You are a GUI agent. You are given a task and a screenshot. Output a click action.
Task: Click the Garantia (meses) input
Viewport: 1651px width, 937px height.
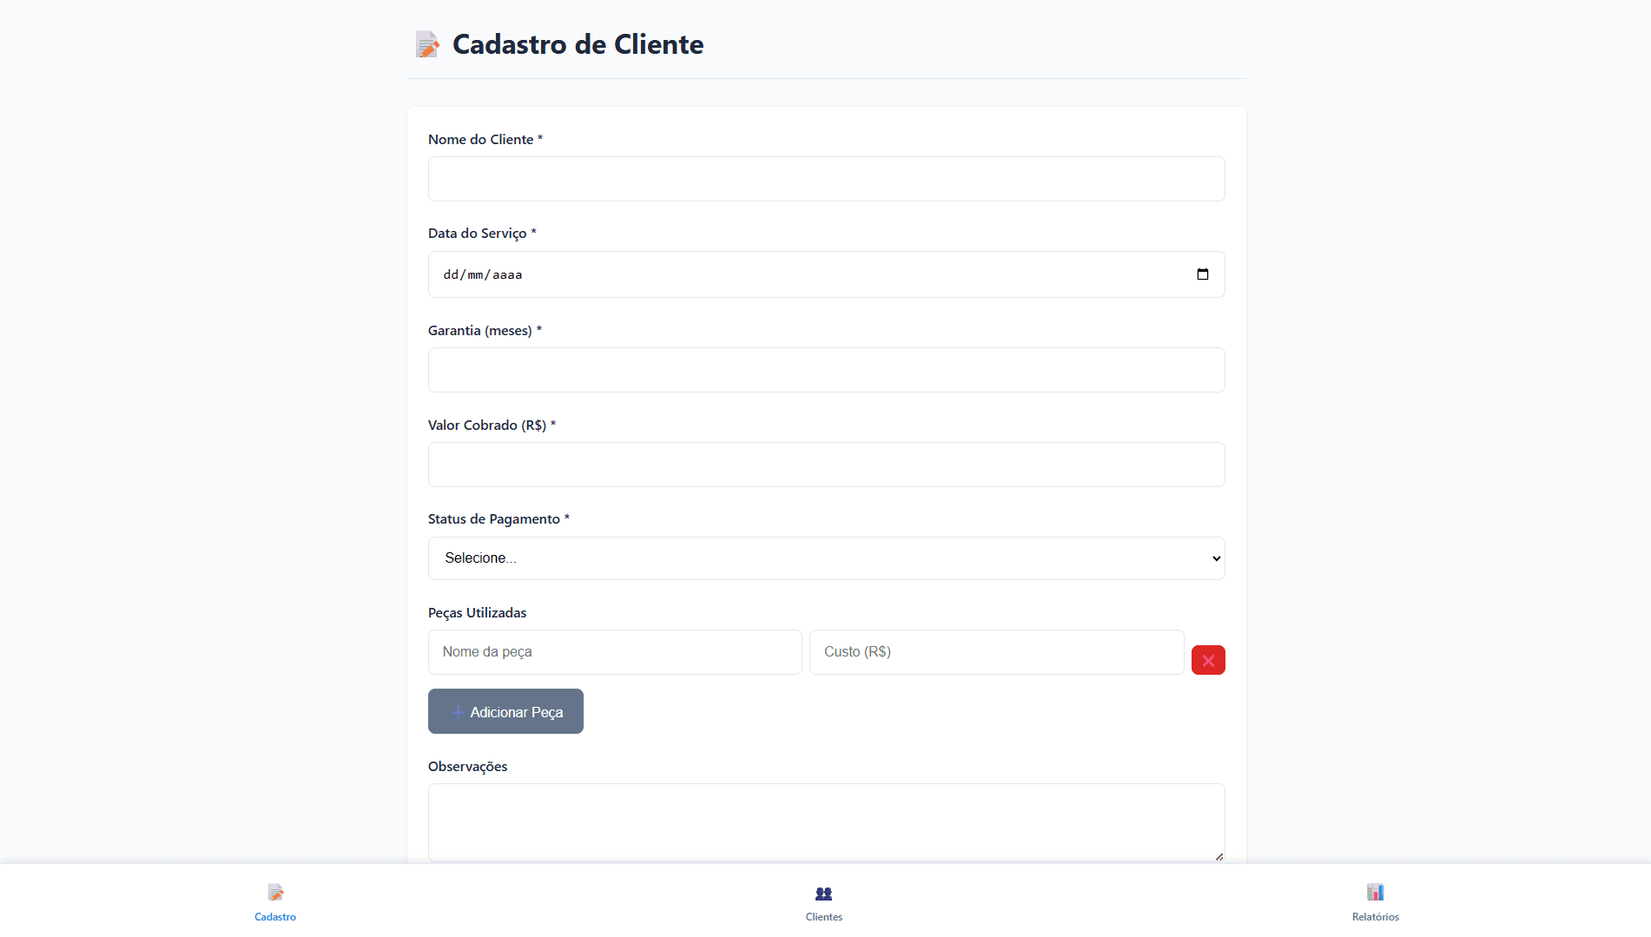(825, 370)
